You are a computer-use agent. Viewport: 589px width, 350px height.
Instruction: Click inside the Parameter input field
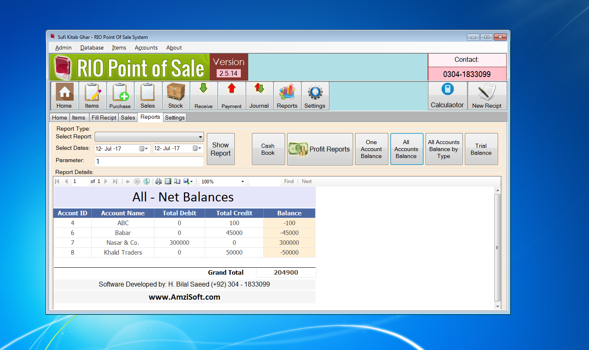(x=149, y=161)
